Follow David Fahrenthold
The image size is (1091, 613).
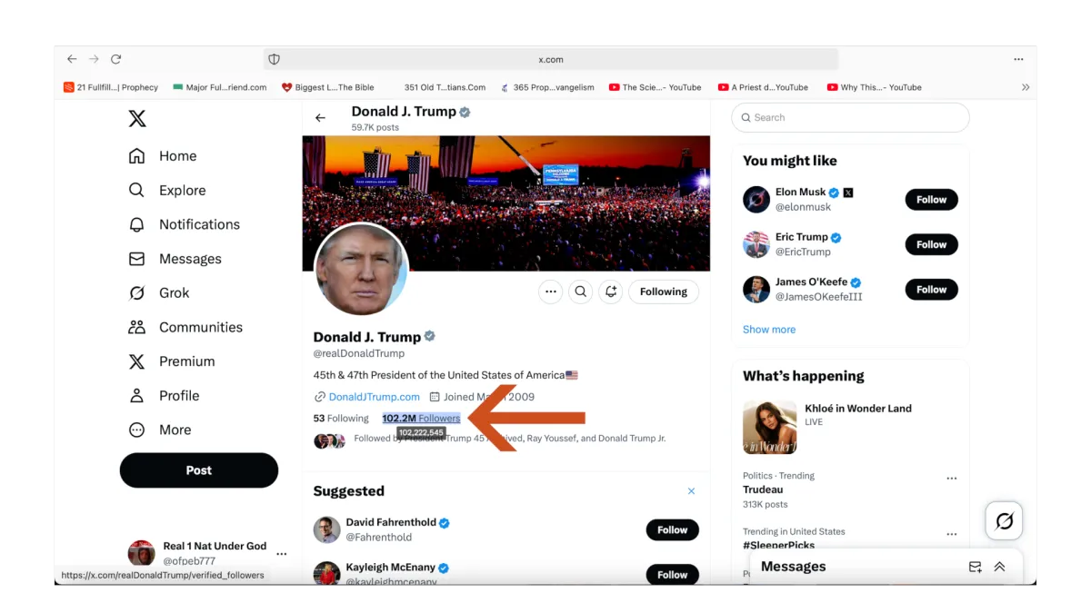[x=673, y=529]
